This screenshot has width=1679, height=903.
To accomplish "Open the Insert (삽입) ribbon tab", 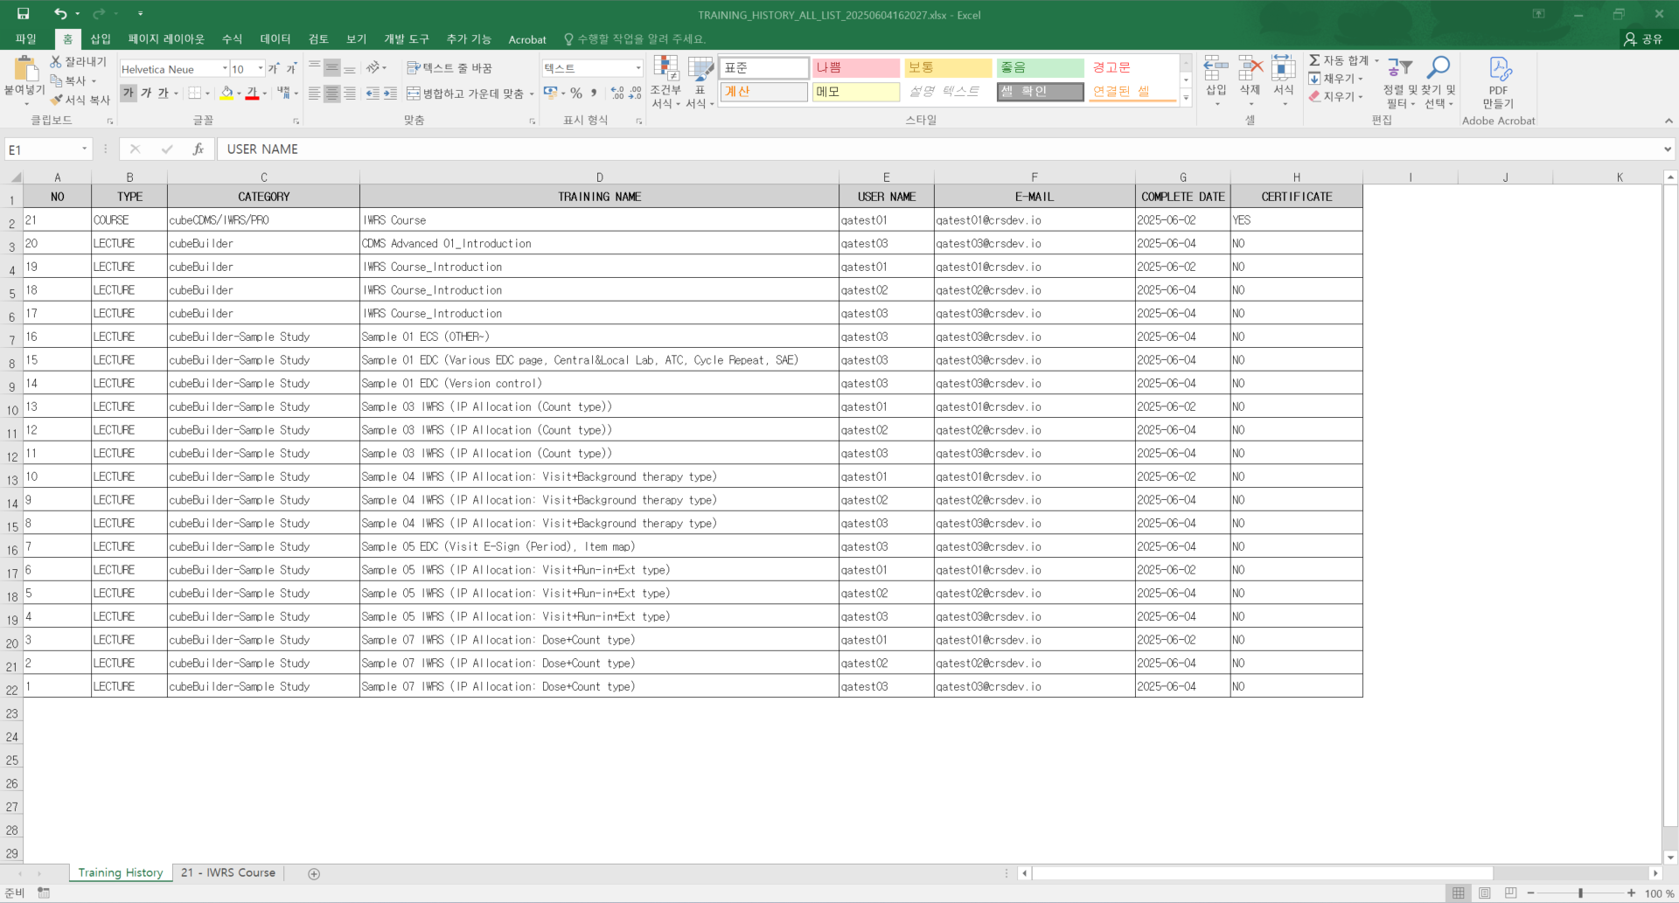I will 101,39.
